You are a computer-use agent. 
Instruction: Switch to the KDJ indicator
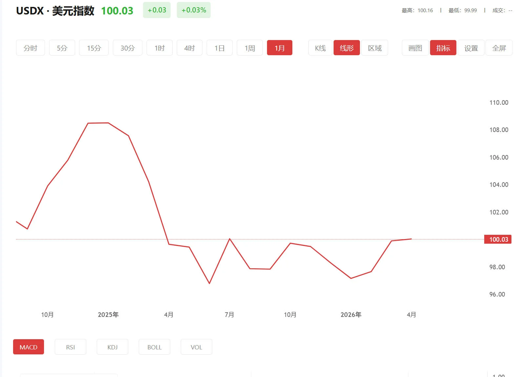(113, 347)
